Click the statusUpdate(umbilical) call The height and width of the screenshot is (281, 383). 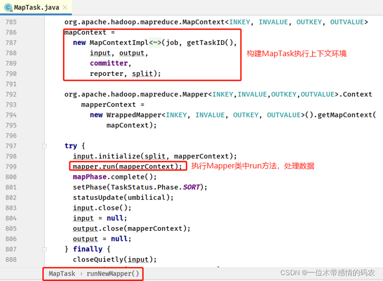[x=123, y=198]
